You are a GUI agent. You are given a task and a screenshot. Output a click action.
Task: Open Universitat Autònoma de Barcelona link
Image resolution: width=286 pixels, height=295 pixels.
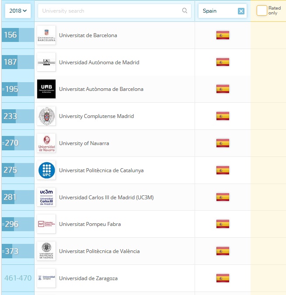tap(101, 89)
